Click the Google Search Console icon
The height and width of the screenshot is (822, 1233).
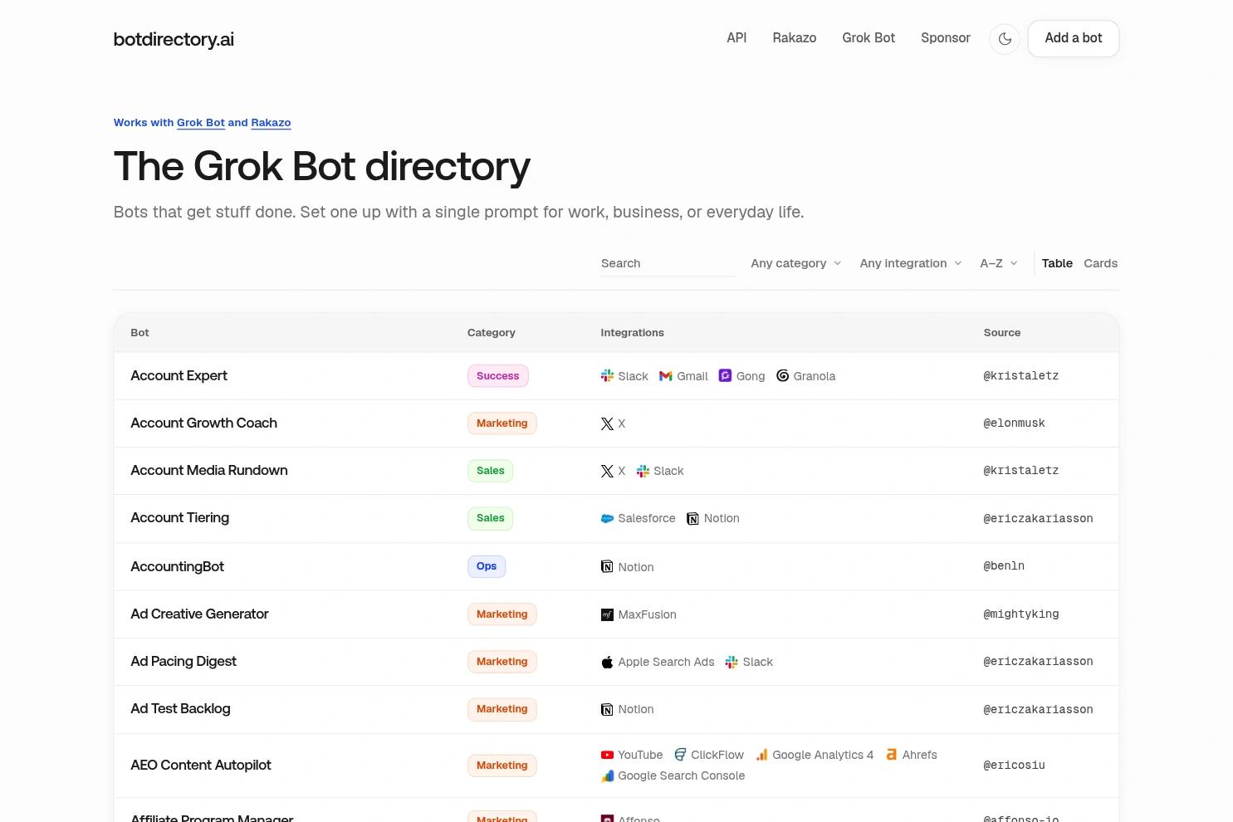coord(607,776)
